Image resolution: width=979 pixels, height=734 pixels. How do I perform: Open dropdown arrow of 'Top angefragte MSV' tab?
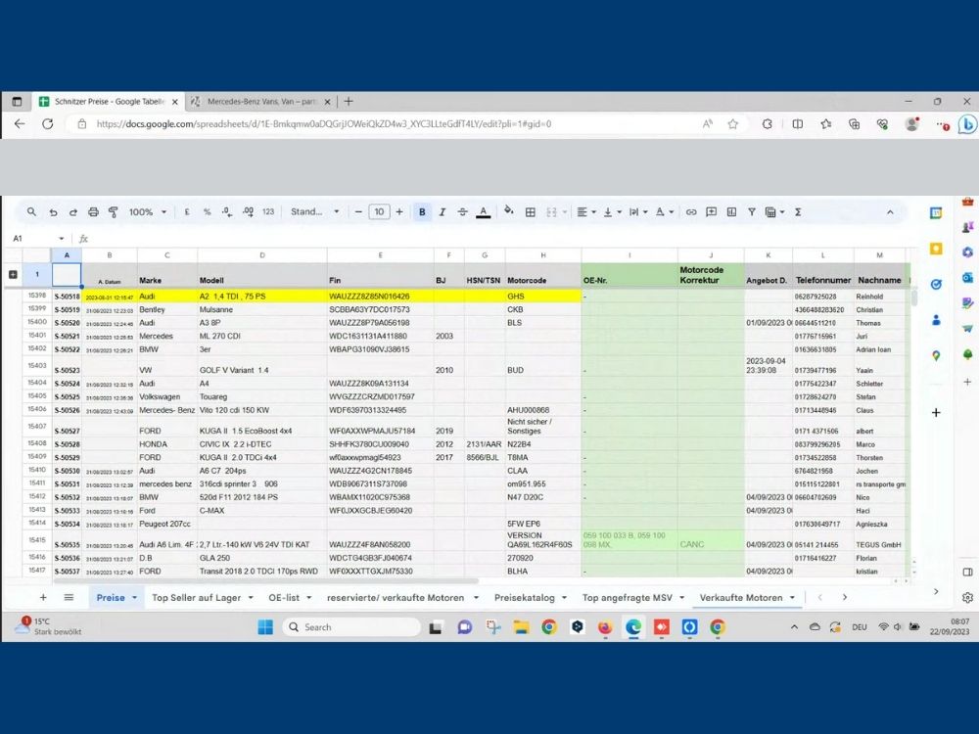coord(681,598)
